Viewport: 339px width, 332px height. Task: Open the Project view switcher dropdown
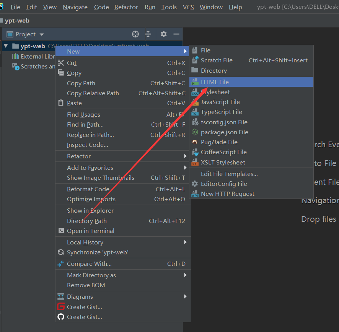tap(41, 34)
